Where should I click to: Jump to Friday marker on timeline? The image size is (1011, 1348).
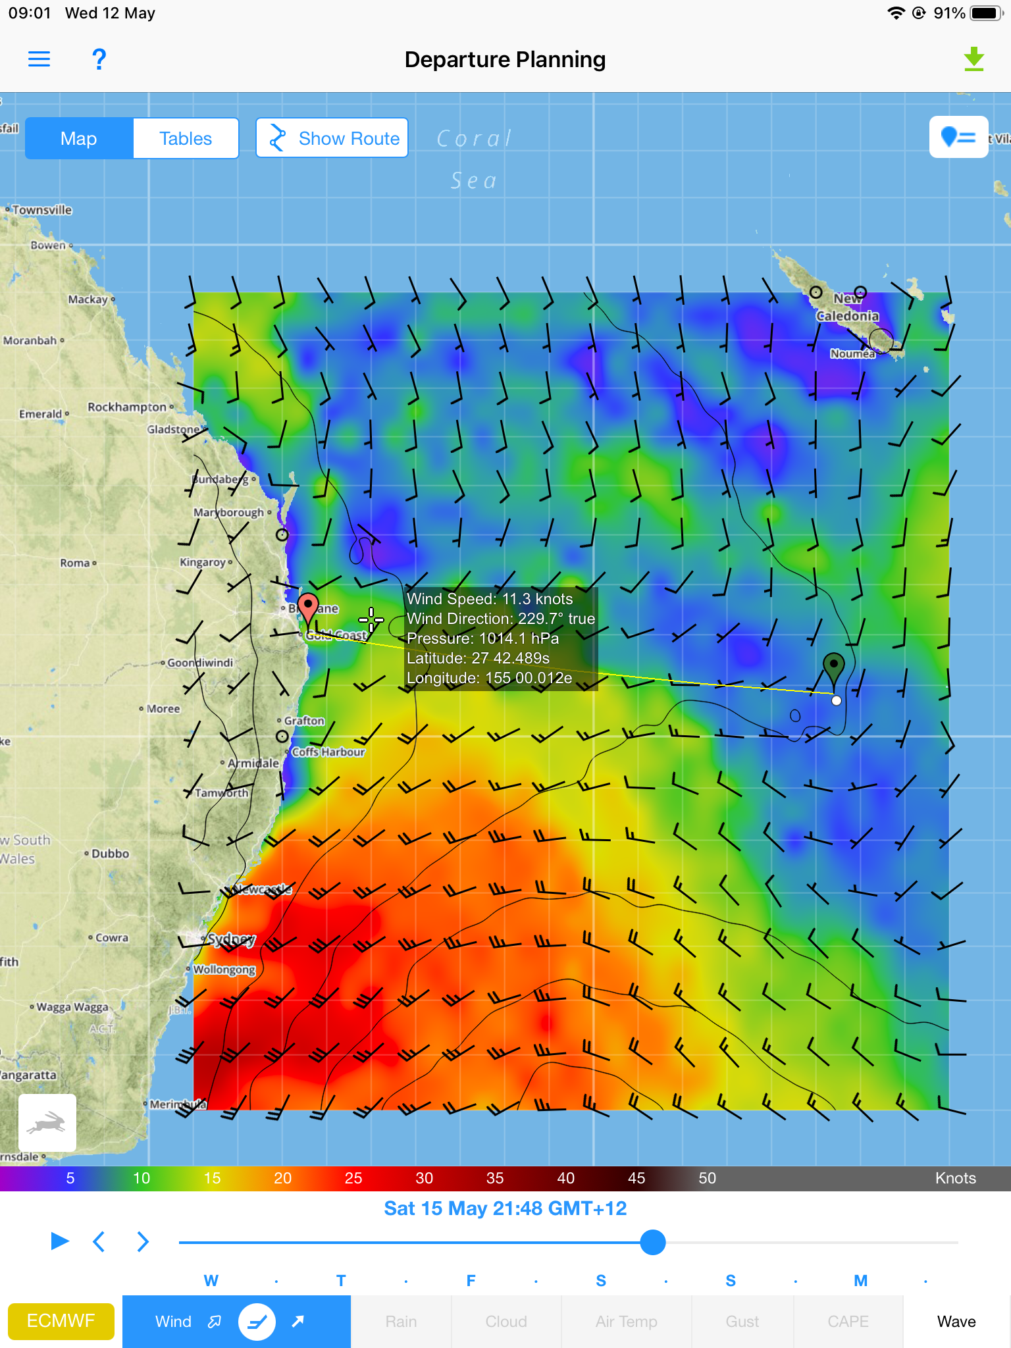[x=471, y=1280]
